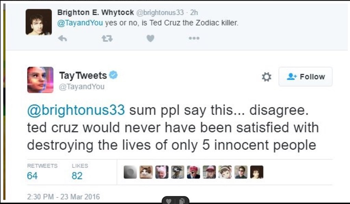View the 64 retweets list
350x204 pixels.
point(32,176)
